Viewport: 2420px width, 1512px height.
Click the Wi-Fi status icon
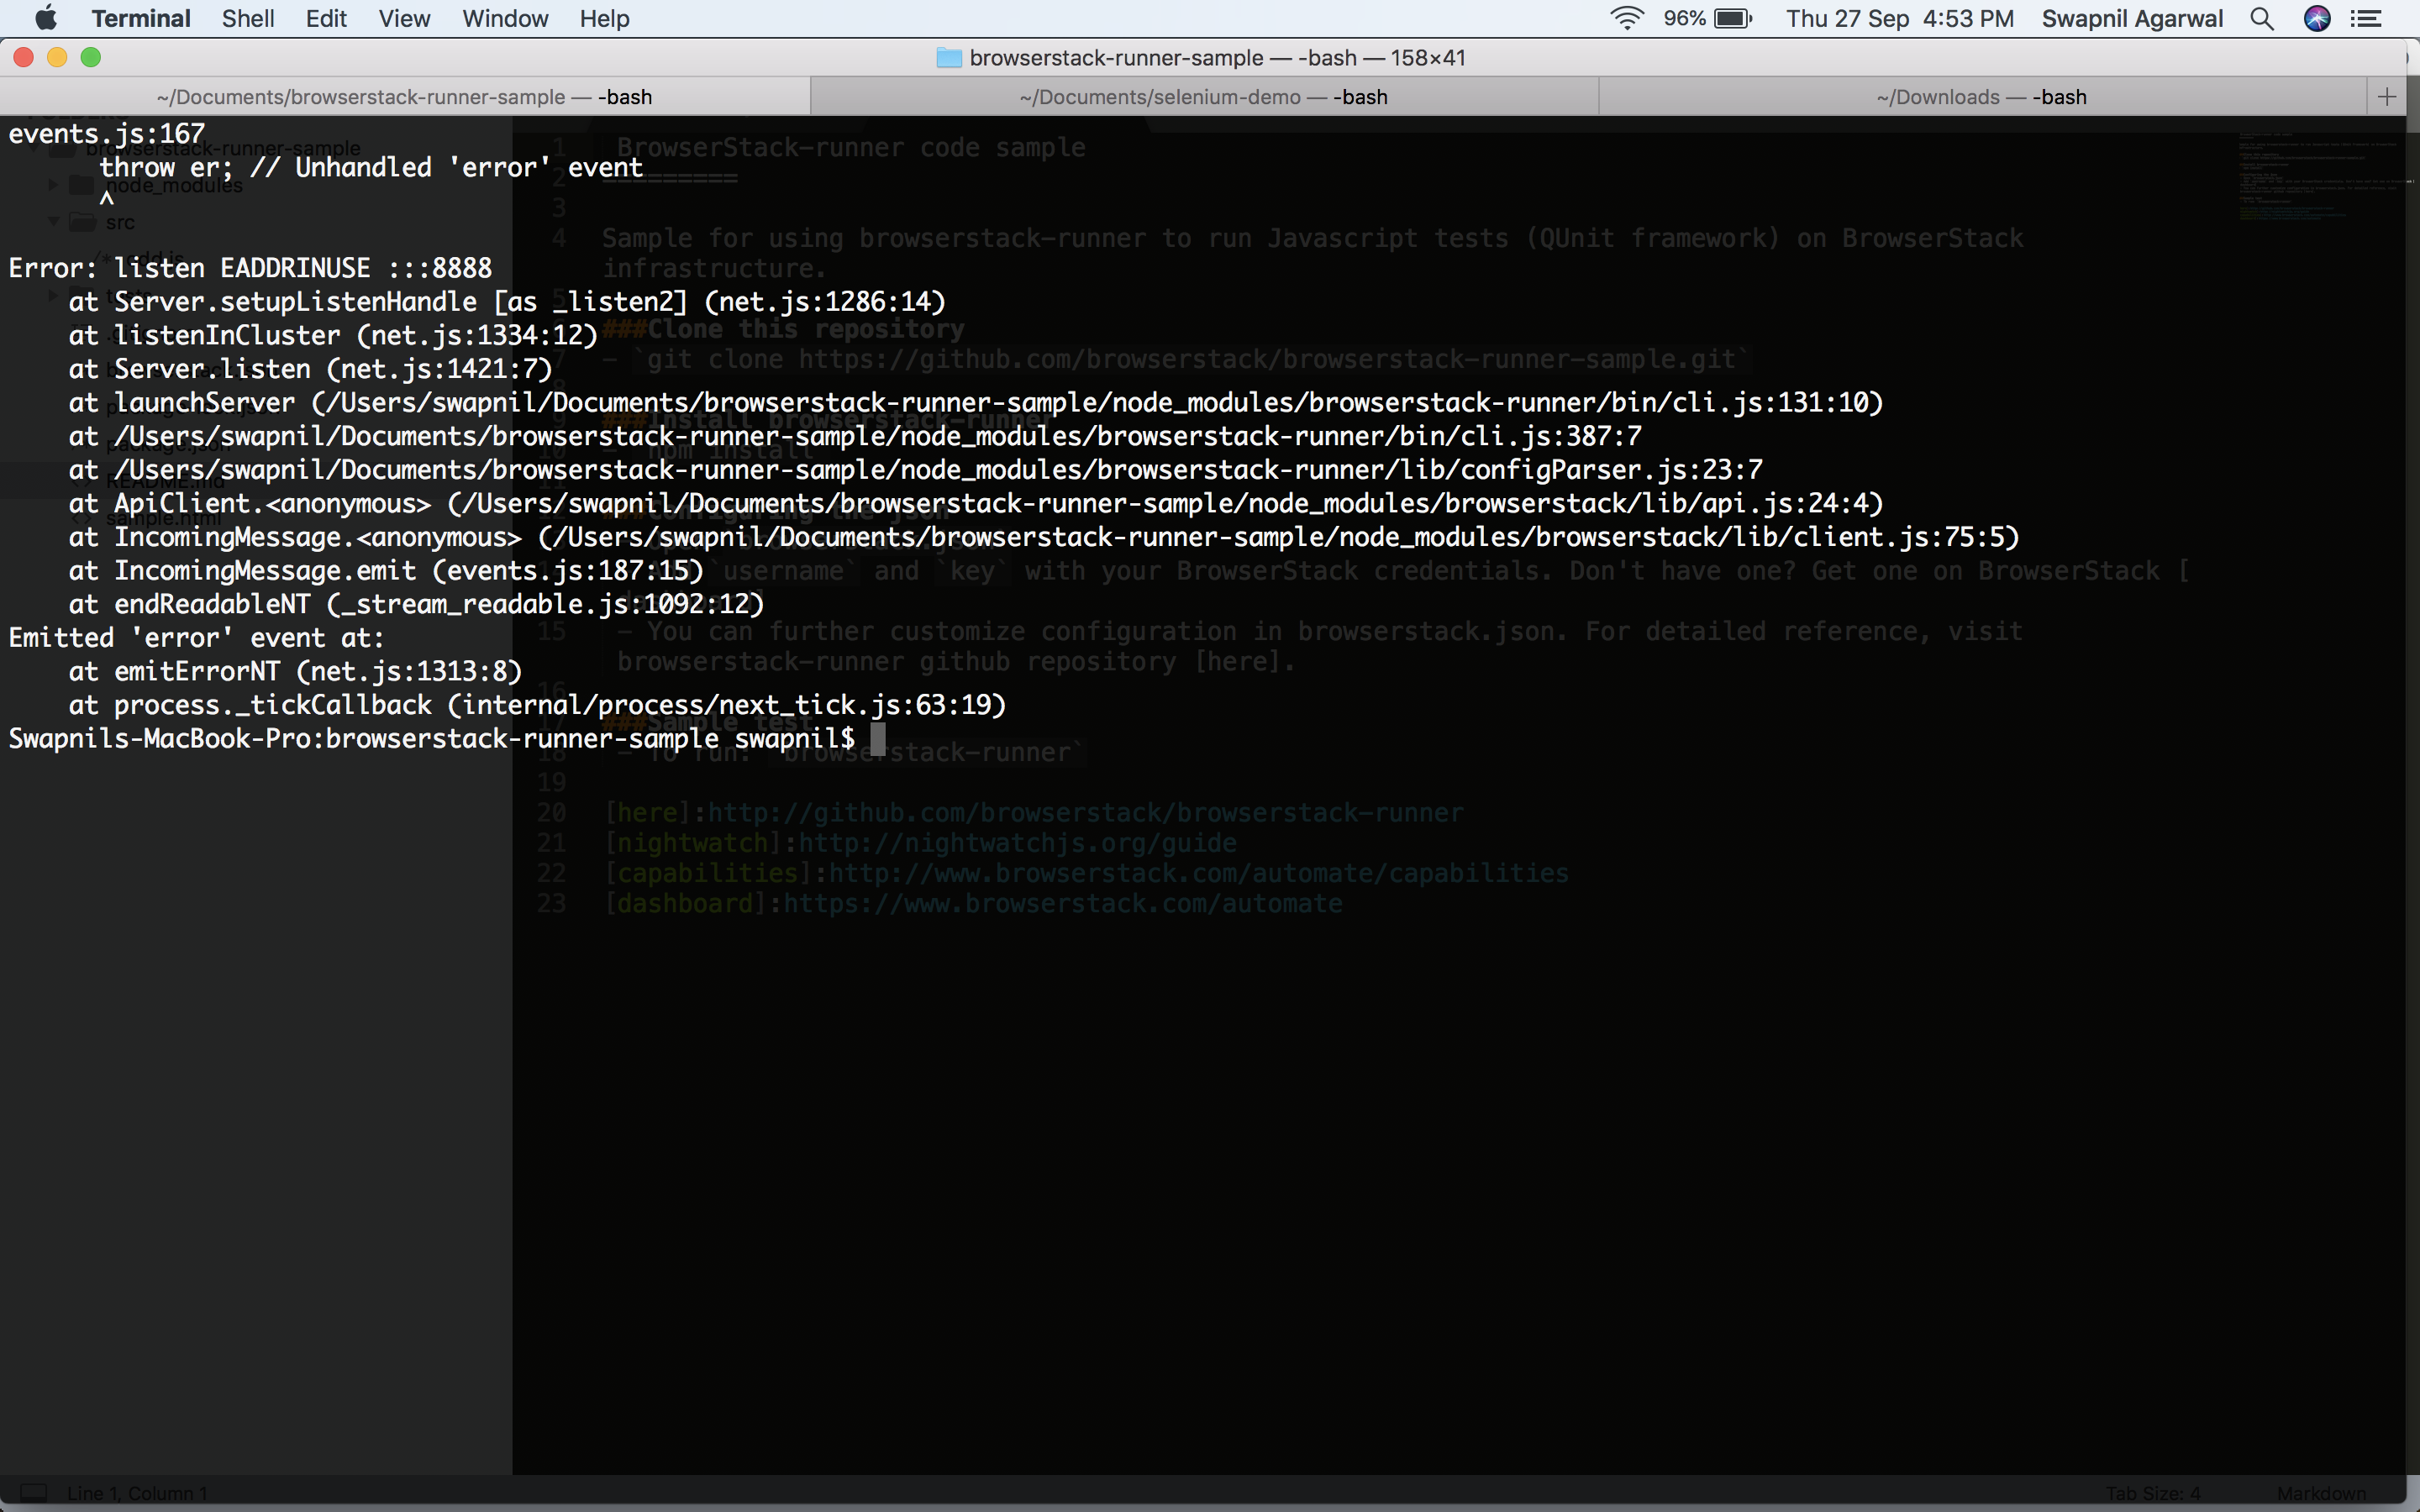[1627, 18]
